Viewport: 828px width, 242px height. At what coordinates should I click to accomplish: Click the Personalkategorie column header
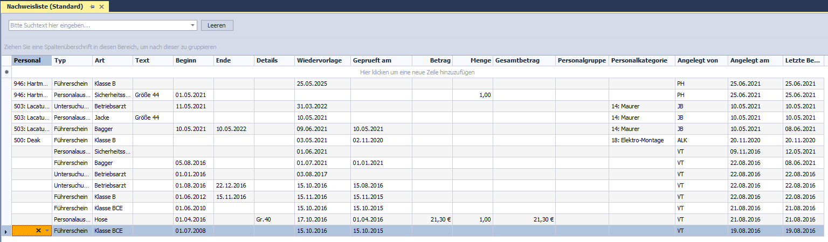coord(641,60)
